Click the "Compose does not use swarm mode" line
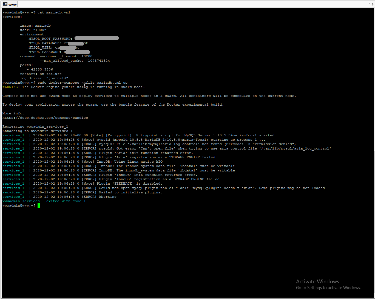Image resolution: width=375 pixels, height=299 pixels. [149, 96]
